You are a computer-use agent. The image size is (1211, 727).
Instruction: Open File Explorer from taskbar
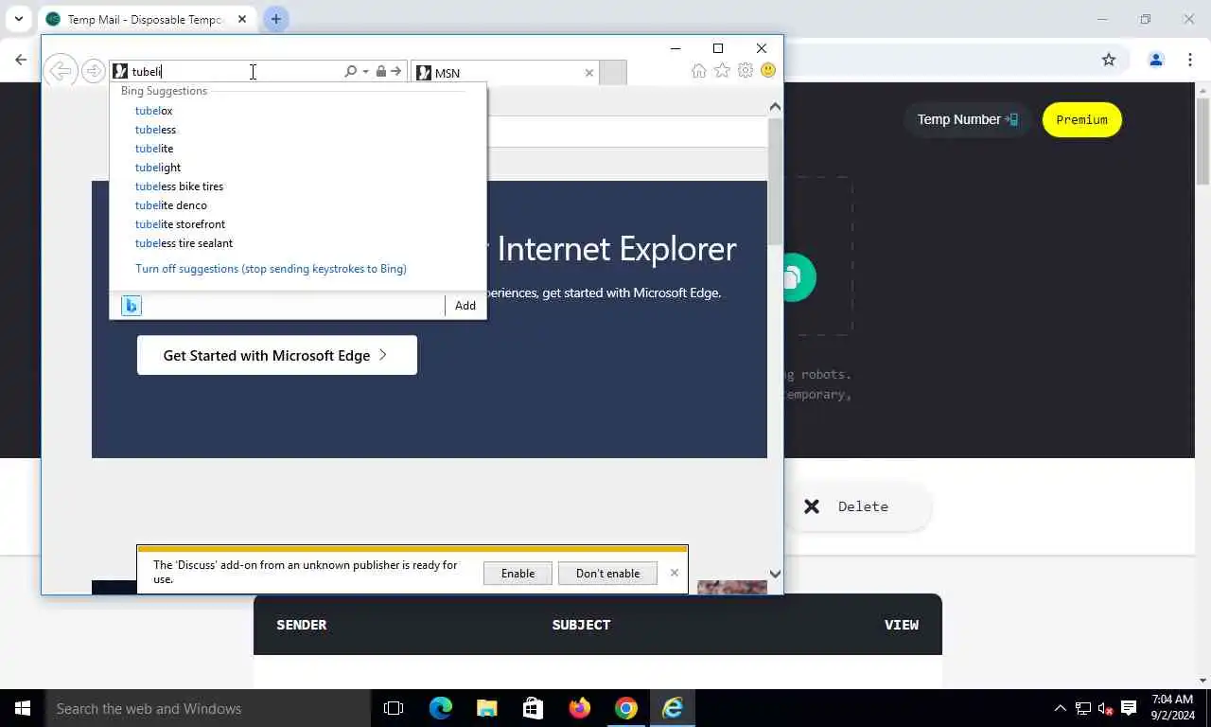[486, 708]
